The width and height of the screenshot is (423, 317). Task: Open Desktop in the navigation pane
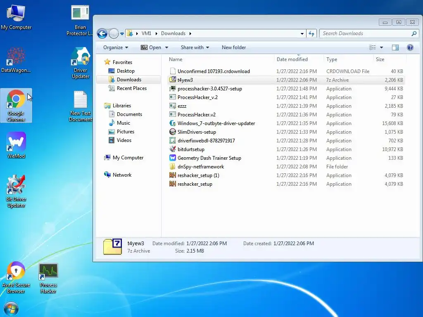(x=126, y=71)
